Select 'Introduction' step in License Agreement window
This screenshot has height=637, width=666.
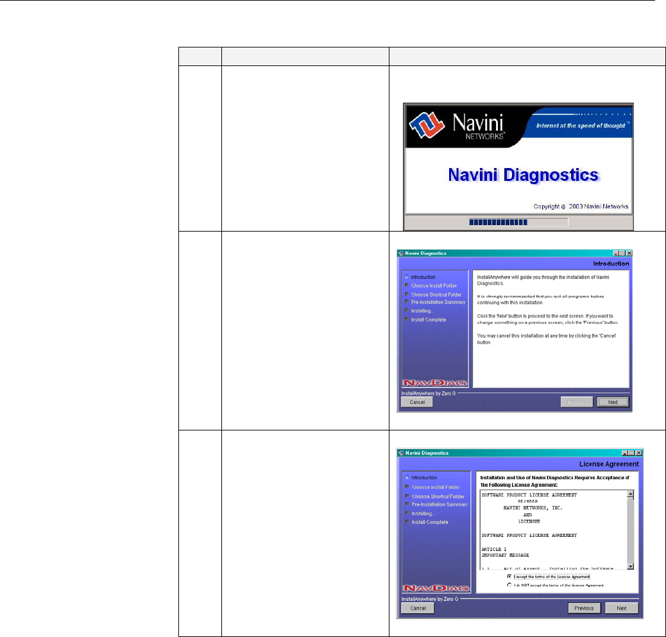[424, 477]
